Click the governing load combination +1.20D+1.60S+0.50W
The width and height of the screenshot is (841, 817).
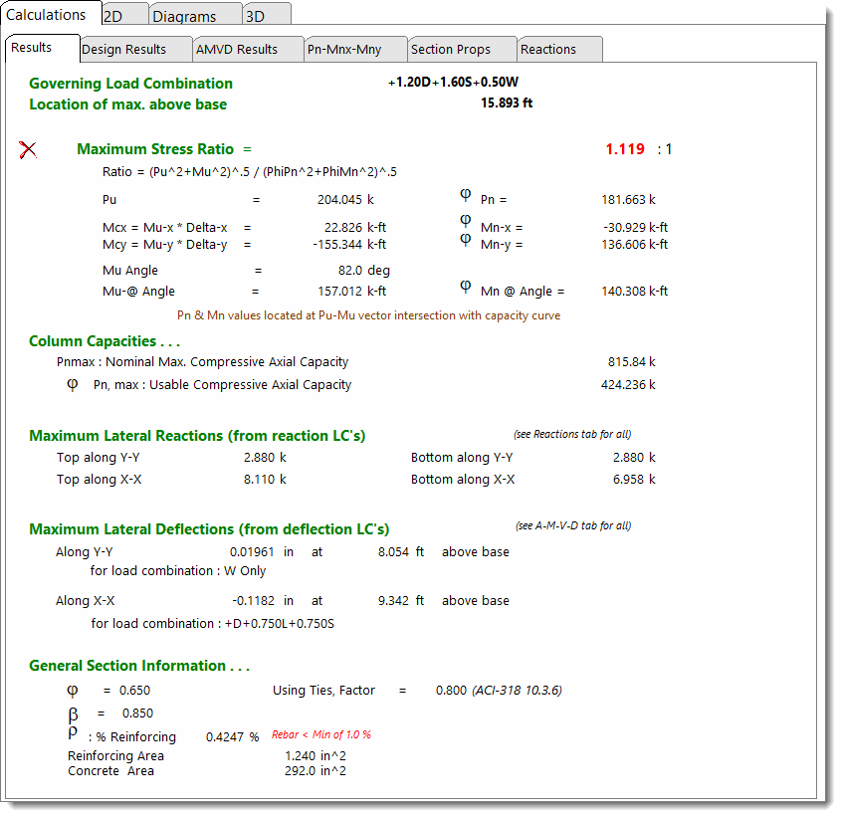point(454,84)
